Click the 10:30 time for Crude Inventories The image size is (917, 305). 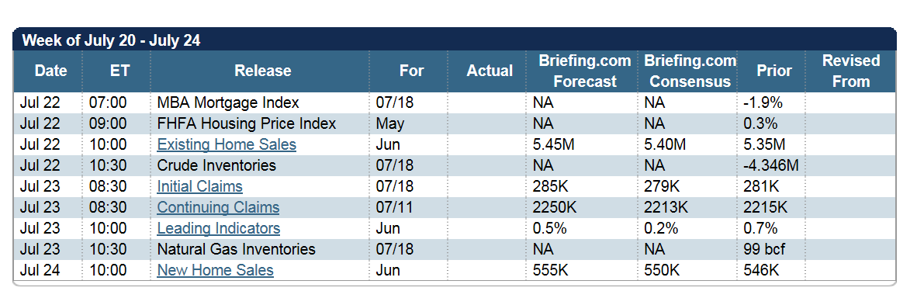tap(108, 165)
